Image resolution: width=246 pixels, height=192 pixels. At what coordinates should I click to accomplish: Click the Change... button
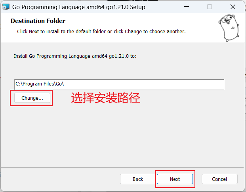click(x=32, y=98)
